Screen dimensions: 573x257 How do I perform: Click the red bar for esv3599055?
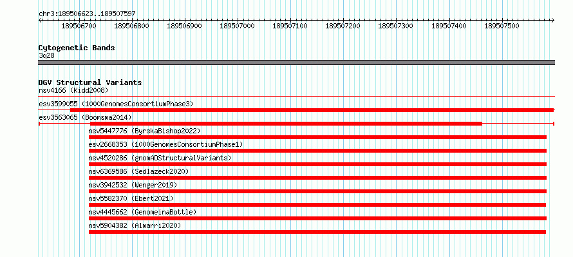pyautogui.click(x=312, y=110)
